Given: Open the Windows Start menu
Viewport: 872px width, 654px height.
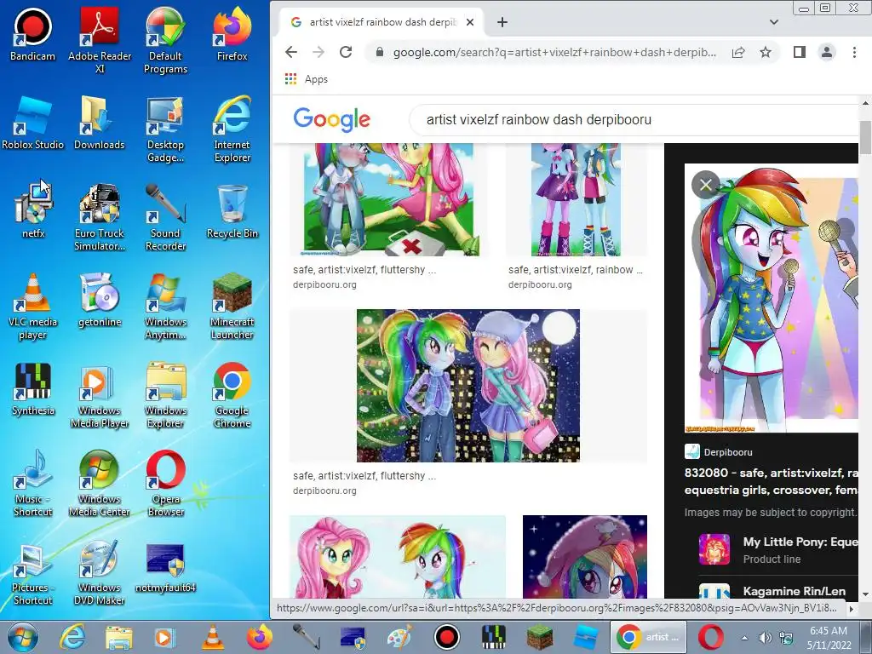Looking at the screenshot, I should (x=22, y=637).
